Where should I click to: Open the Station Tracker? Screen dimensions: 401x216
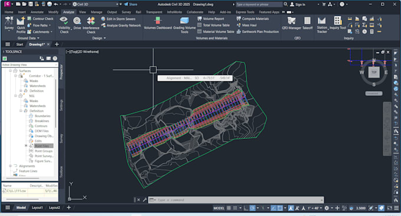322,25
